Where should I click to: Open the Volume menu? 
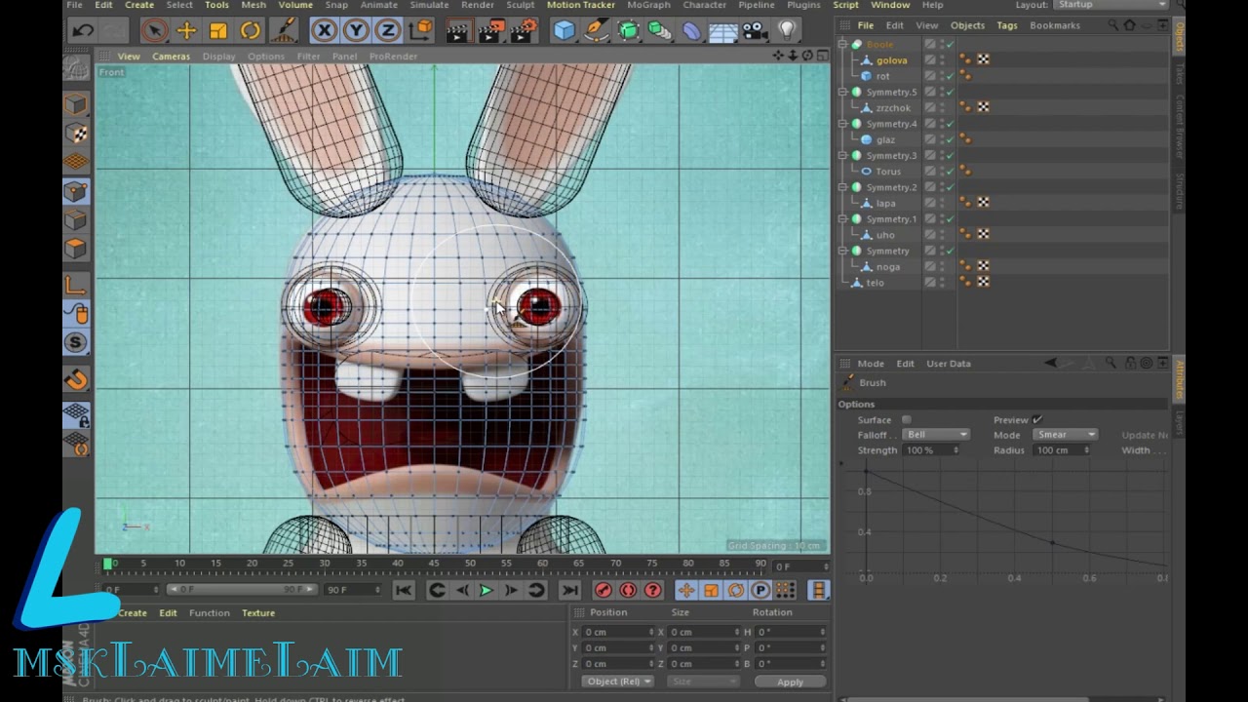(x=295, y=5)
